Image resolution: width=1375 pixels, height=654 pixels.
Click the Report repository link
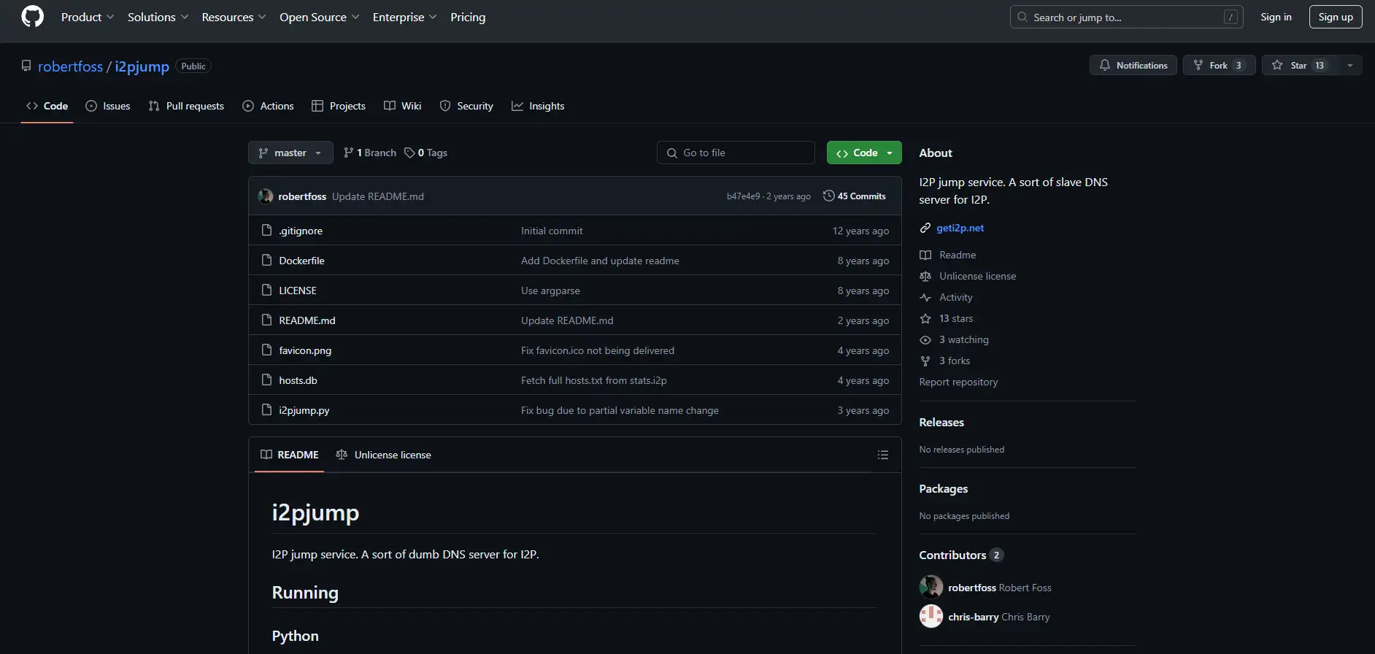click(958, 382)
